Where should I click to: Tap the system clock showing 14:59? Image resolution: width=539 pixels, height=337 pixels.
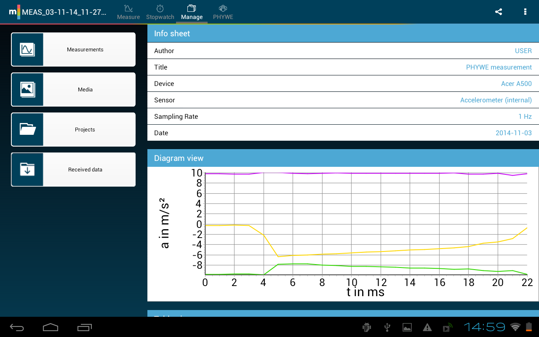coord(485,327)
